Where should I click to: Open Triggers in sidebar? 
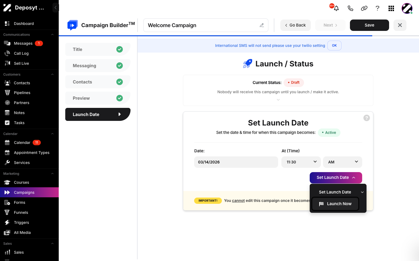29,223
